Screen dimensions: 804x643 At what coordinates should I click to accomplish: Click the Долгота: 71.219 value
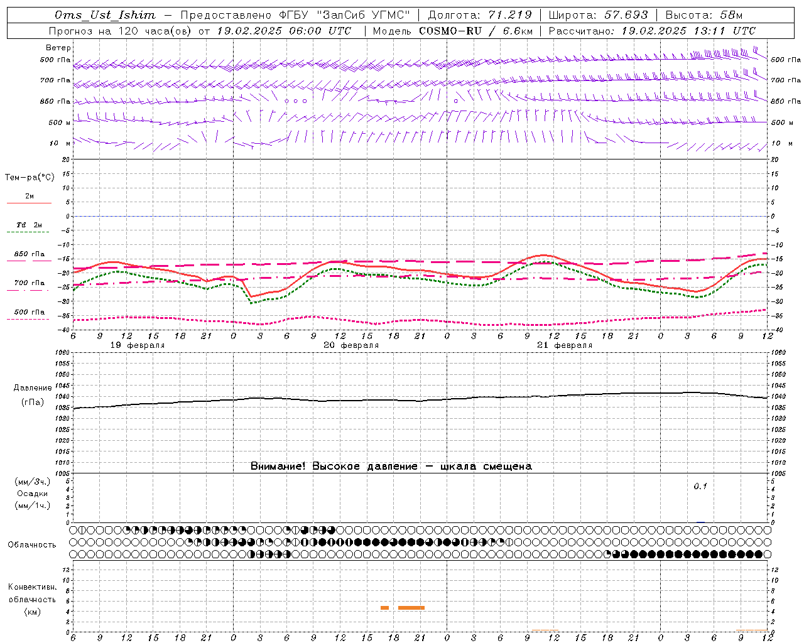click(480, 15)
